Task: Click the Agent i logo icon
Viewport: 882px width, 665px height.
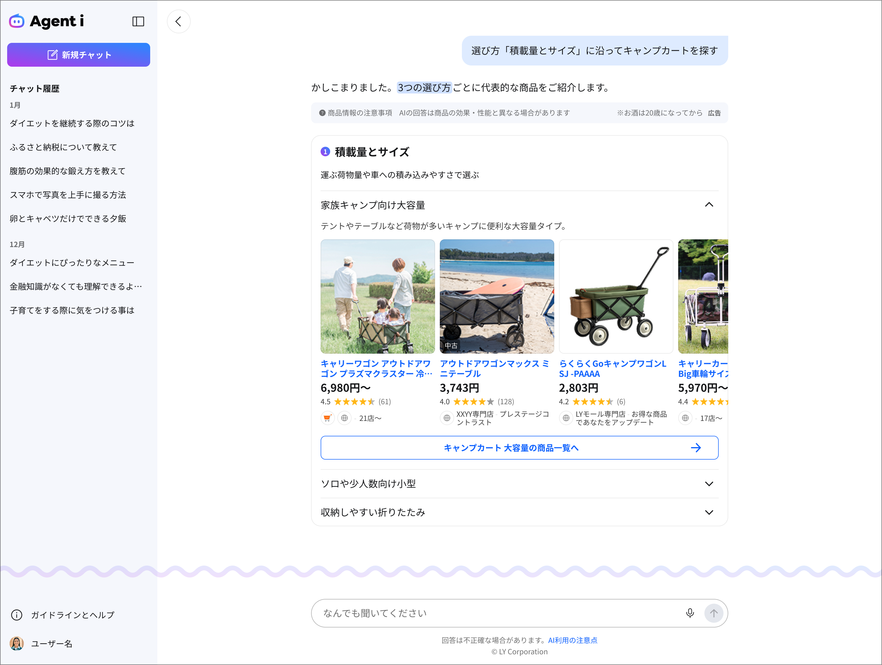Action: 17,21
